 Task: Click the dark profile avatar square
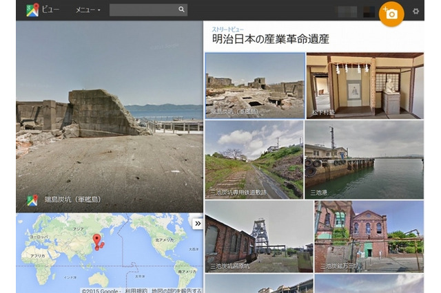369,12
